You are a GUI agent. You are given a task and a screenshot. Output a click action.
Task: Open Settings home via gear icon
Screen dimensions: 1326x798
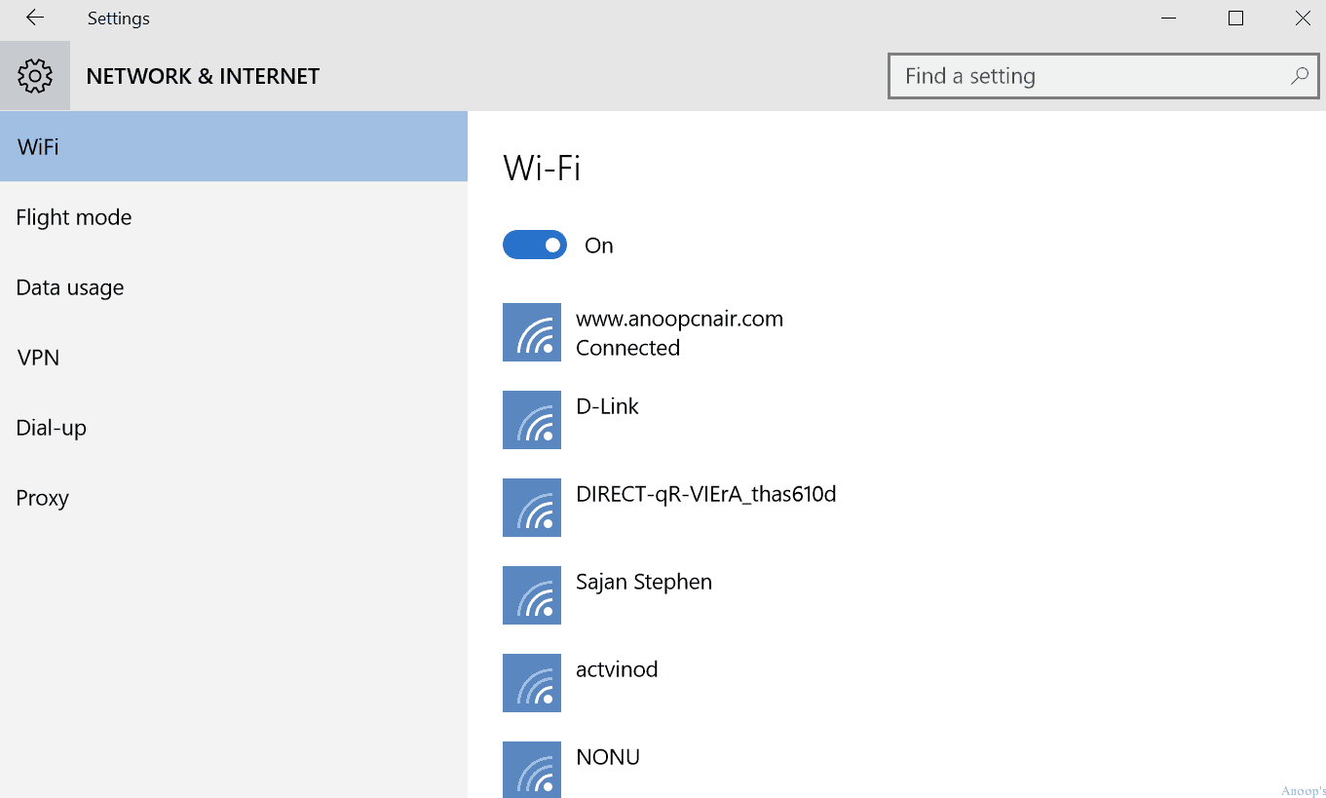(x=35, y=76)
